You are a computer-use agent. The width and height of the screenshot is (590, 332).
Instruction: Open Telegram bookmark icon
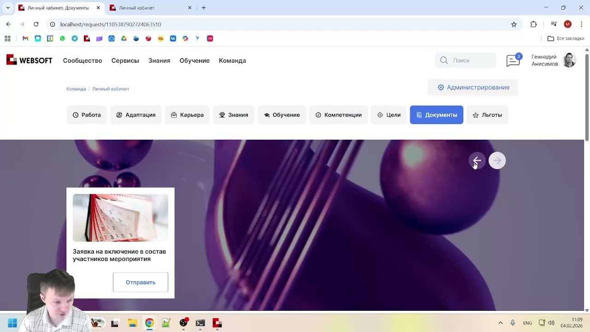[x=75, y=38]
